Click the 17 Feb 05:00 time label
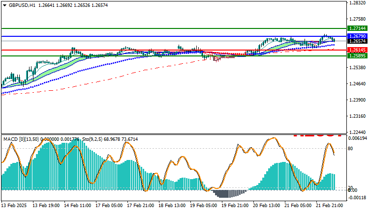This screenshot has height=211, width=369. click(x=109, y=206)
